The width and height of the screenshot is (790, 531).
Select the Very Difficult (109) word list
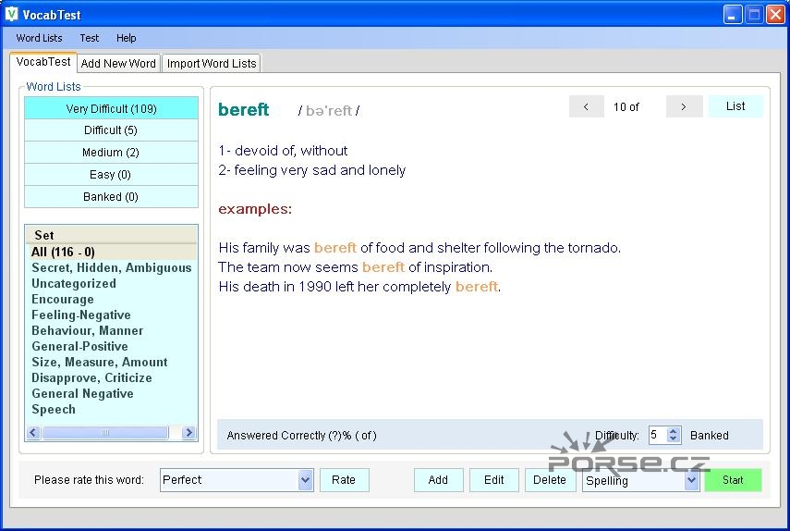tap(112, 108)
